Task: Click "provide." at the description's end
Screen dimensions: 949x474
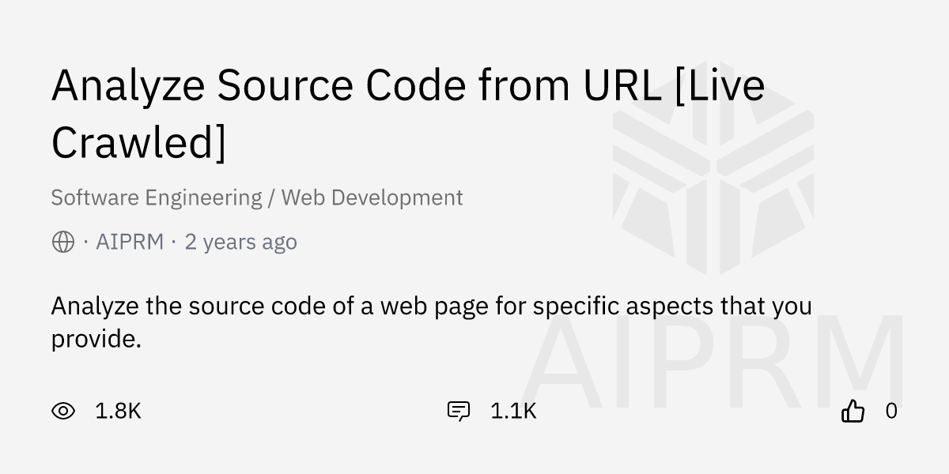Action: click(96, 339)
